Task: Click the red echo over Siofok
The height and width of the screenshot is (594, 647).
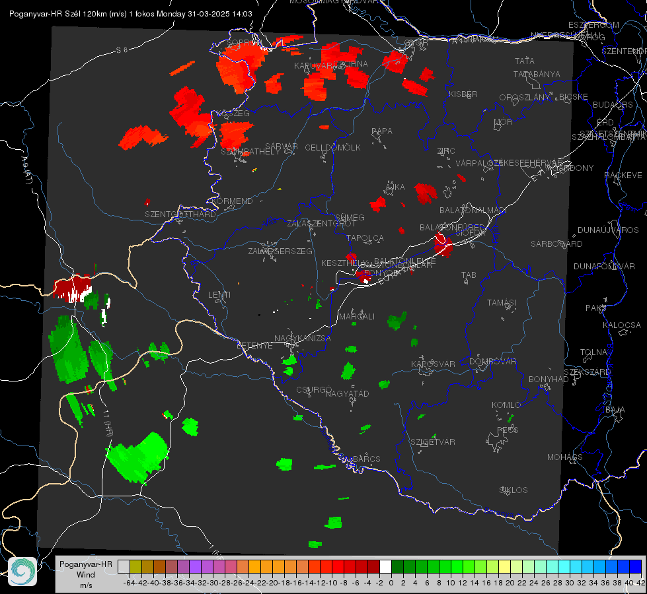Action: coord(443,244)
